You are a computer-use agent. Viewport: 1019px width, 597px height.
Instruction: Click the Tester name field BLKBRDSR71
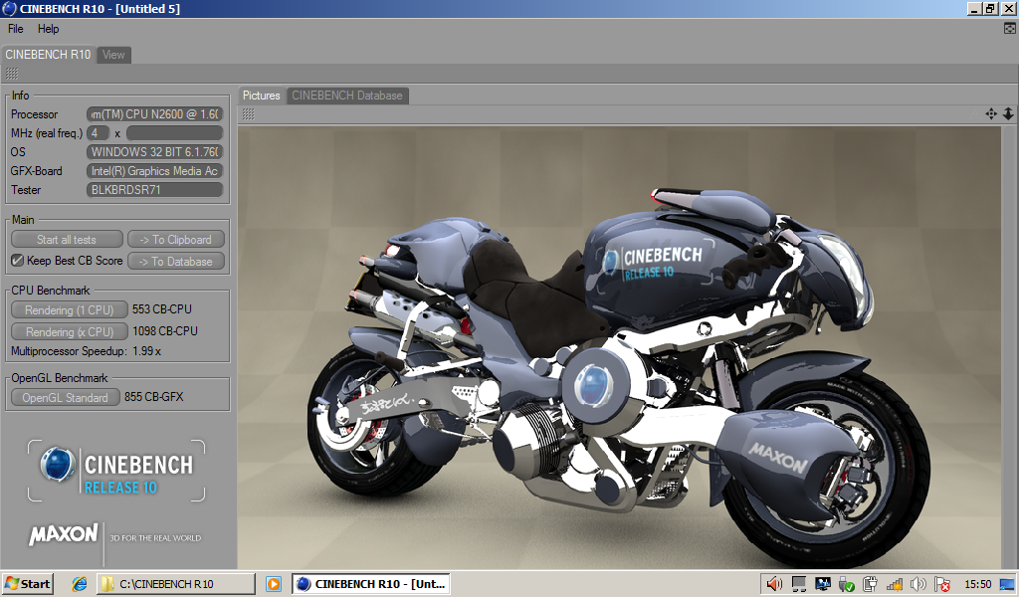point(154,190)
